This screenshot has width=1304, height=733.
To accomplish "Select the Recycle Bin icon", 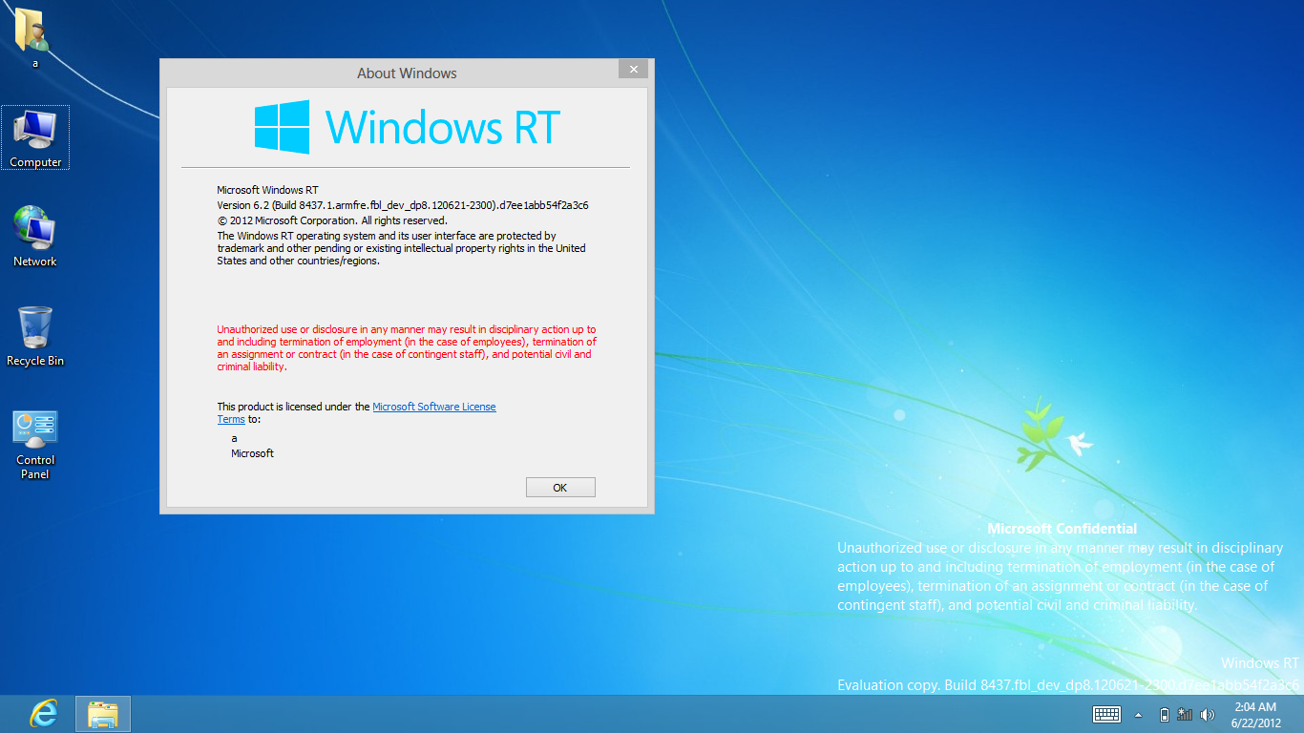I will tap(35, 336).
